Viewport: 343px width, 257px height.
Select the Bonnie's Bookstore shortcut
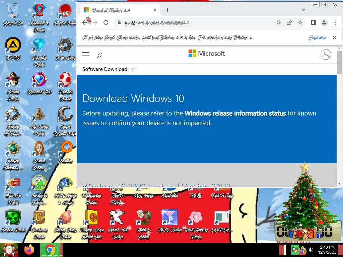point(39,156)
